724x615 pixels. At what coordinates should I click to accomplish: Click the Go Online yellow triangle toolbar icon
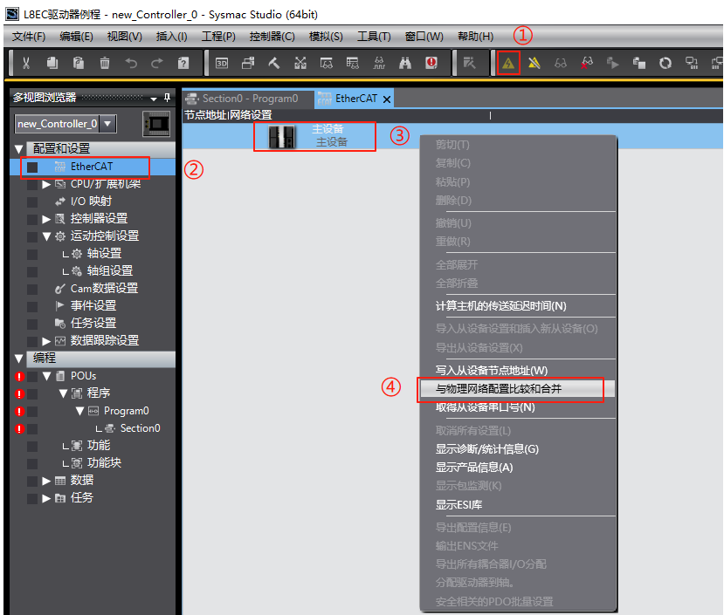[x=507, y=64]
